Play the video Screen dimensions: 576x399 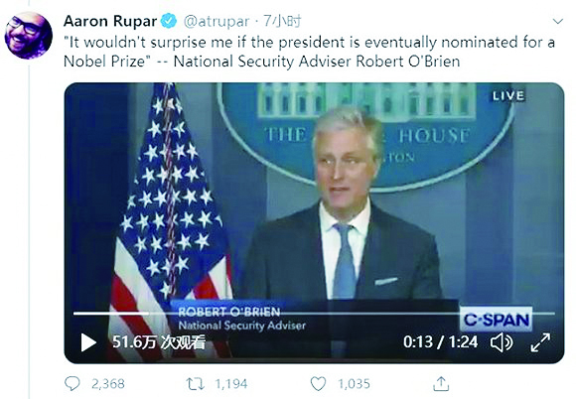click(x=88, y=342)
